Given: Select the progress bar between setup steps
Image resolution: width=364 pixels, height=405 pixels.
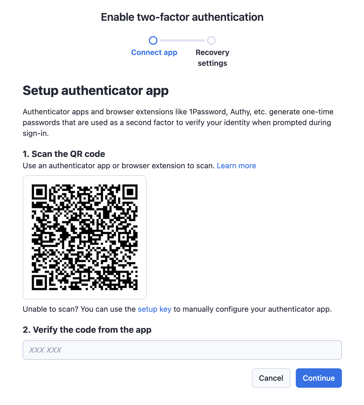Looking at the screenshot, I should pos(183,40).
